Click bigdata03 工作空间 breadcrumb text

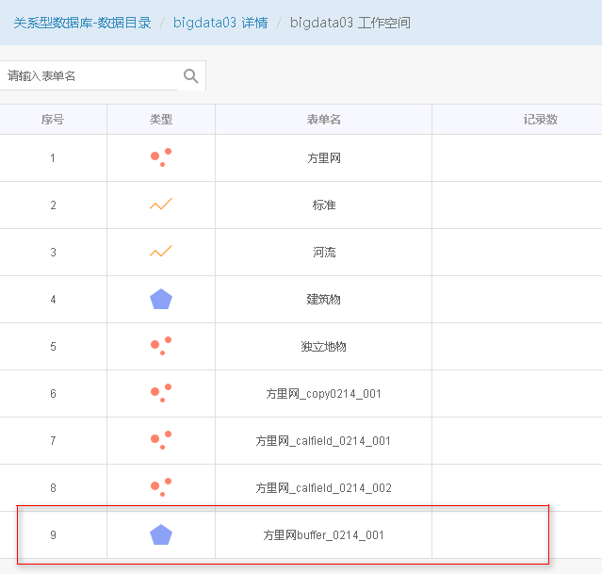350,23
